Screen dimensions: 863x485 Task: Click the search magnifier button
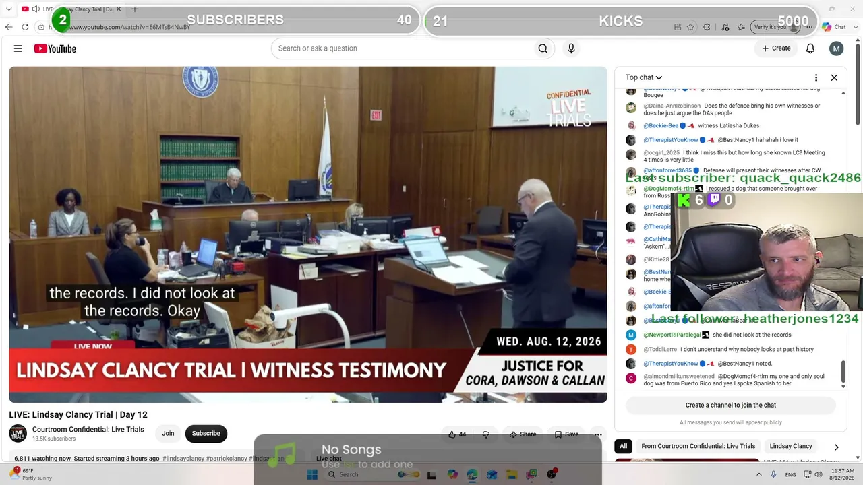543,48
